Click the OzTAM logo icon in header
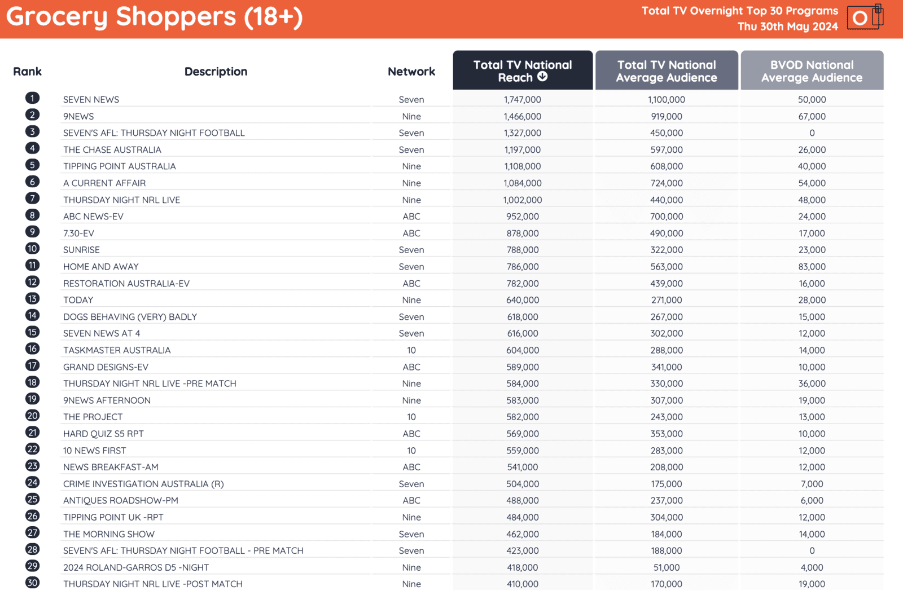Screen dimensions: 903x604 click(865, 17)
